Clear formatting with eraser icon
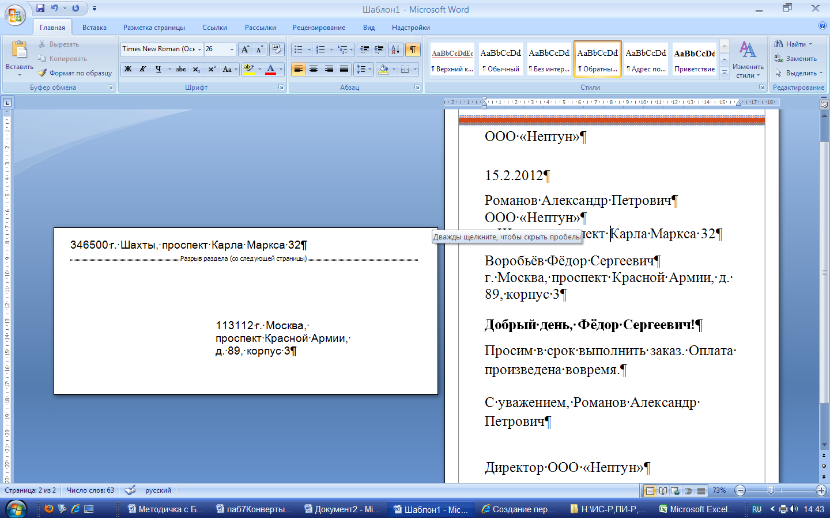This screenshot has width=830, height=518. [277, 49]
